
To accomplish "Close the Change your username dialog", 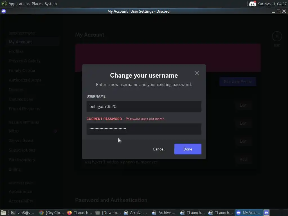I will (197, 73).
